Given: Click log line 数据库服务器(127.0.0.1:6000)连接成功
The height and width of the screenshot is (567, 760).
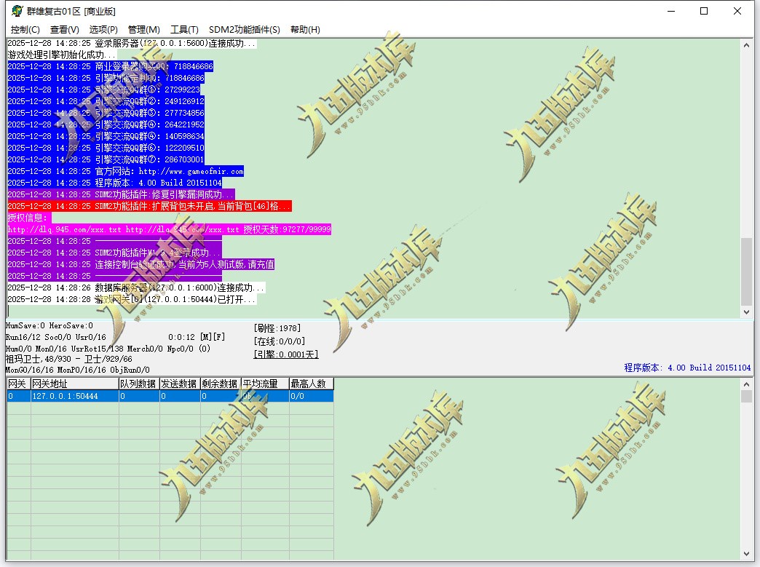Looking at the screenshot, I should (136, 288).
